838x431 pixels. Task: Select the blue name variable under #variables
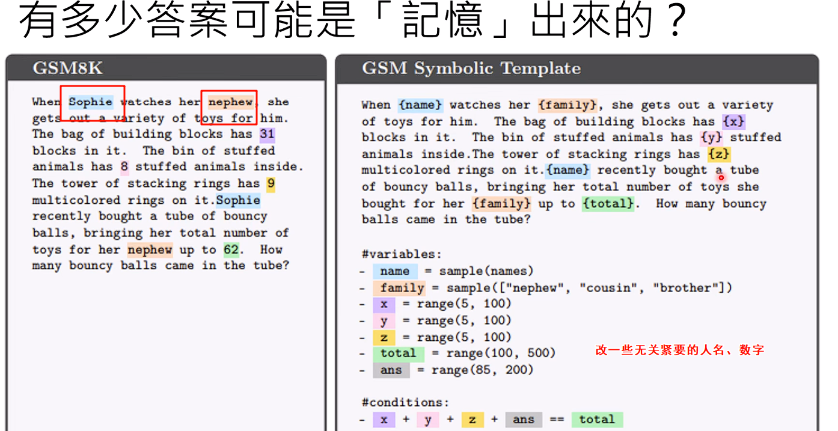click(x=394, y=271)
